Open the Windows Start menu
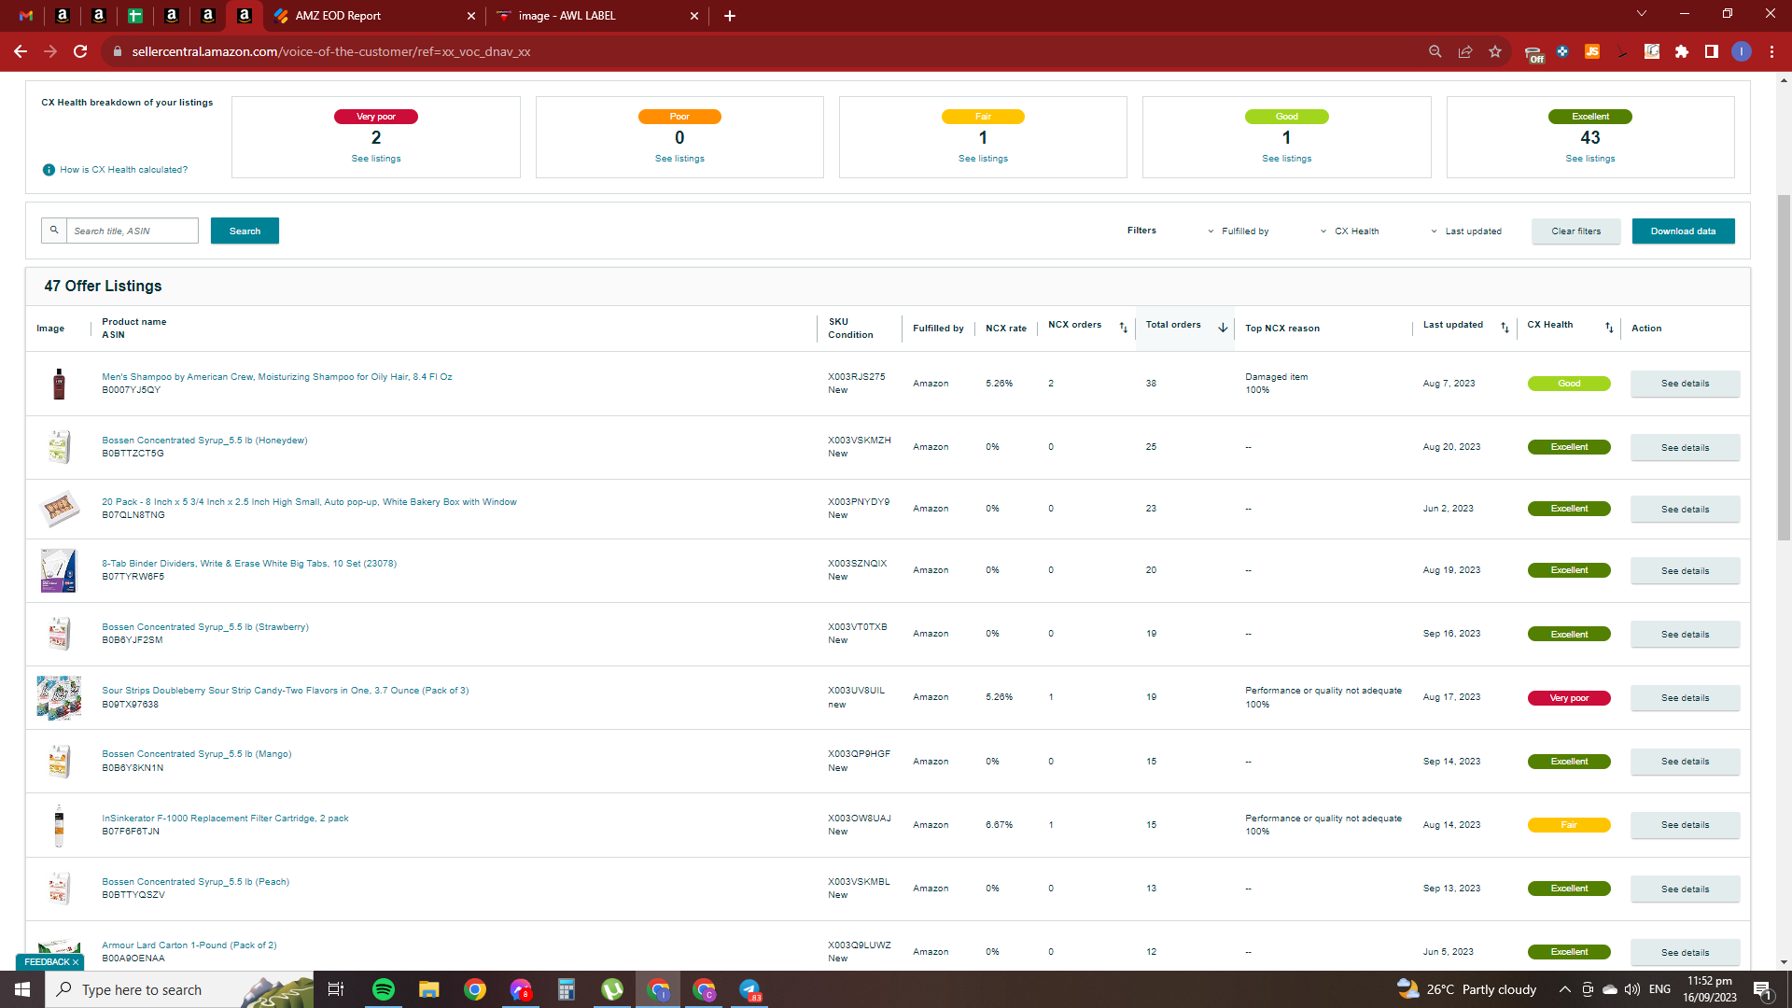 coord(22,989)
